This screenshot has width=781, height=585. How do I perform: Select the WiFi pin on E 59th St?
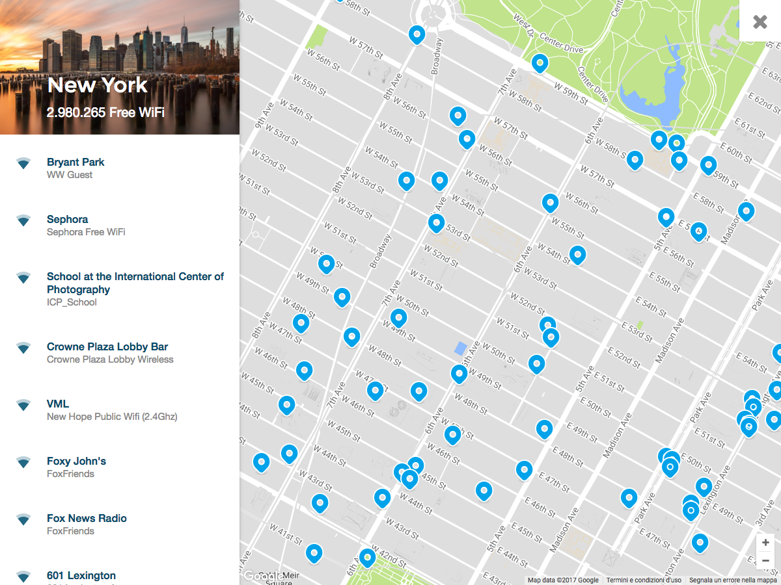(x=708, y=164)
